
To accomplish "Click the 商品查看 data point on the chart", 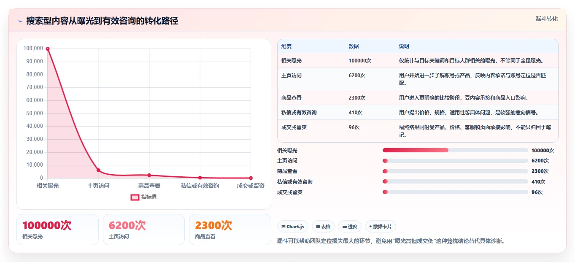I will point(149,175).
